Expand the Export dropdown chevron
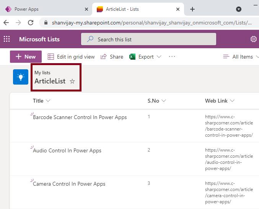The height and width of the screenshot is (209, 259). (159, 57)
